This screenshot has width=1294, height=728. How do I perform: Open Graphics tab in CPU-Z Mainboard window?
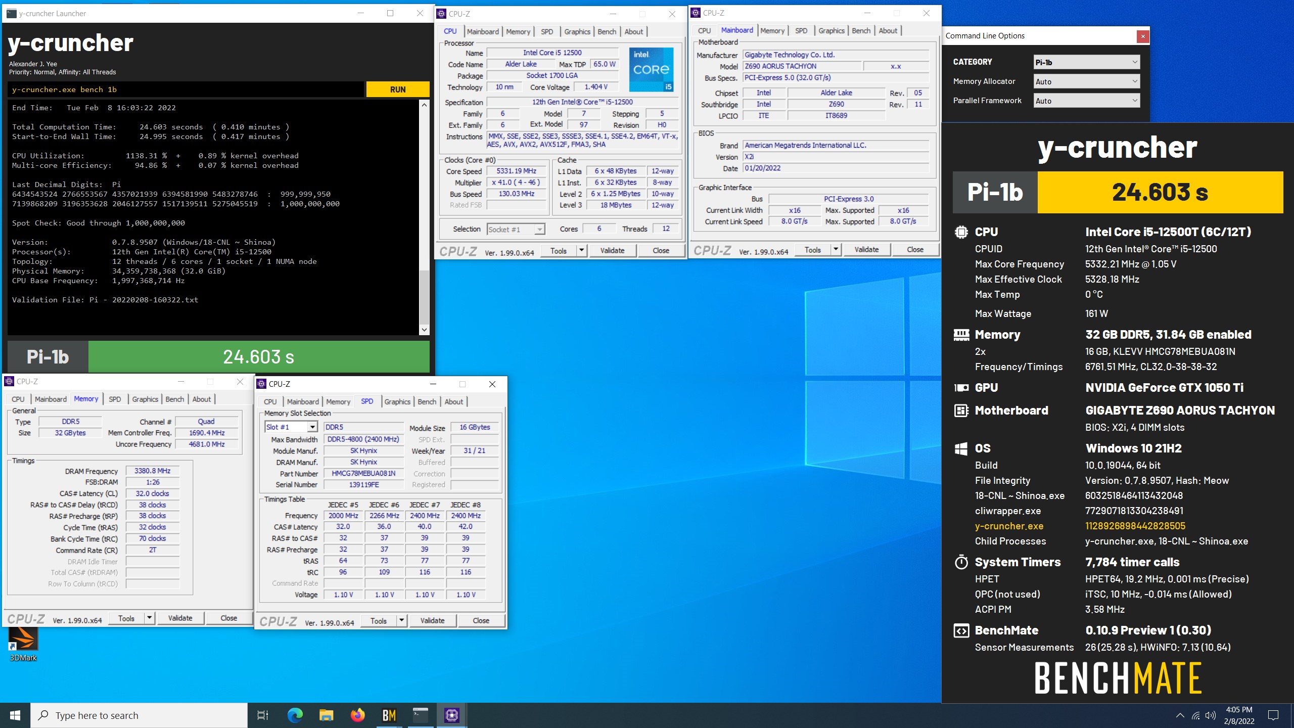(831, 30)
